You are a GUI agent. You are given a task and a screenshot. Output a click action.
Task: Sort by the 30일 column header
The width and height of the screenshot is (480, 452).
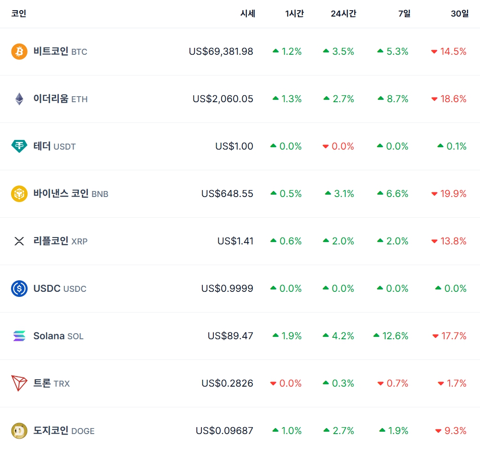pos(459,13)
